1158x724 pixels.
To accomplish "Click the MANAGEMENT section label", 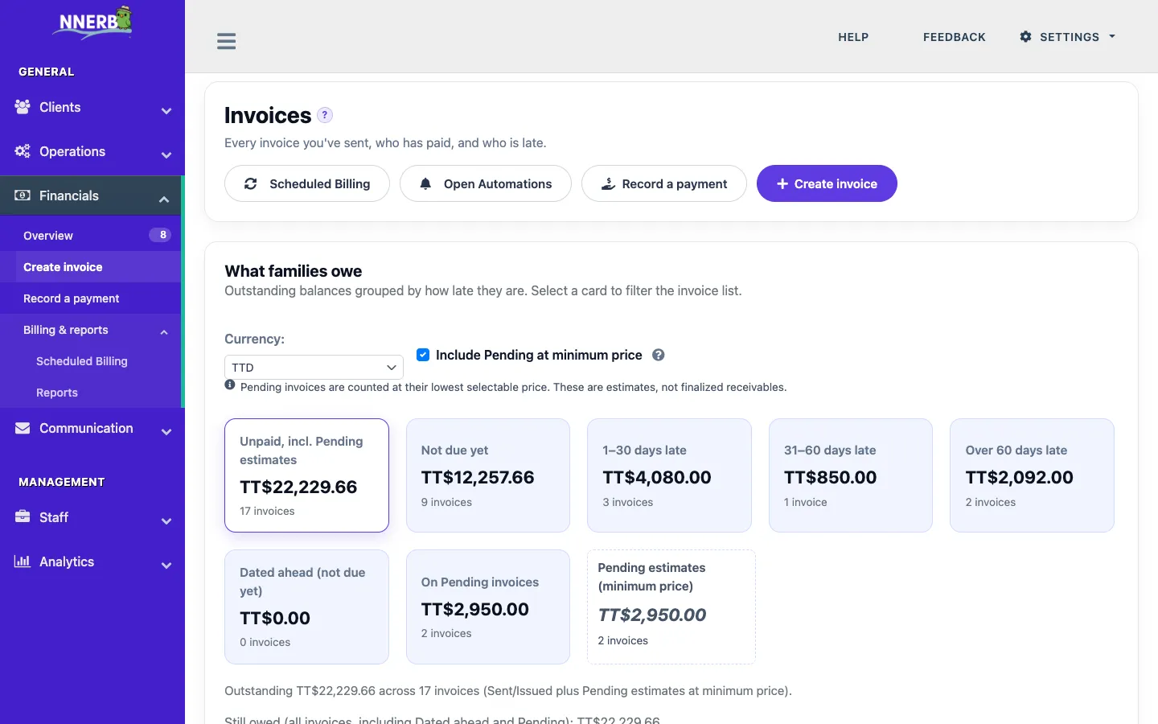I will point(62,482).
